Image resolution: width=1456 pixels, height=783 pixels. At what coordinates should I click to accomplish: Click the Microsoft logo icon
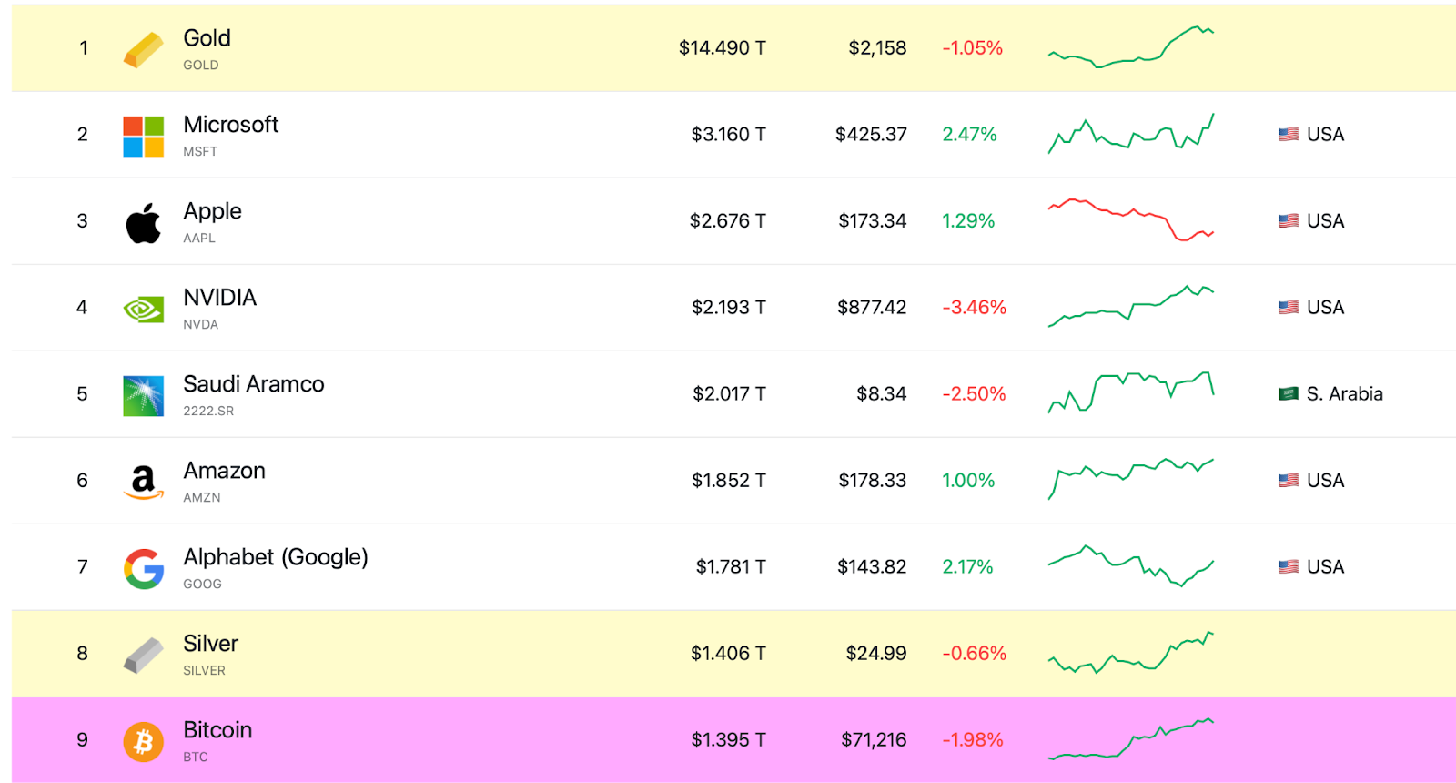pos(143,137)
